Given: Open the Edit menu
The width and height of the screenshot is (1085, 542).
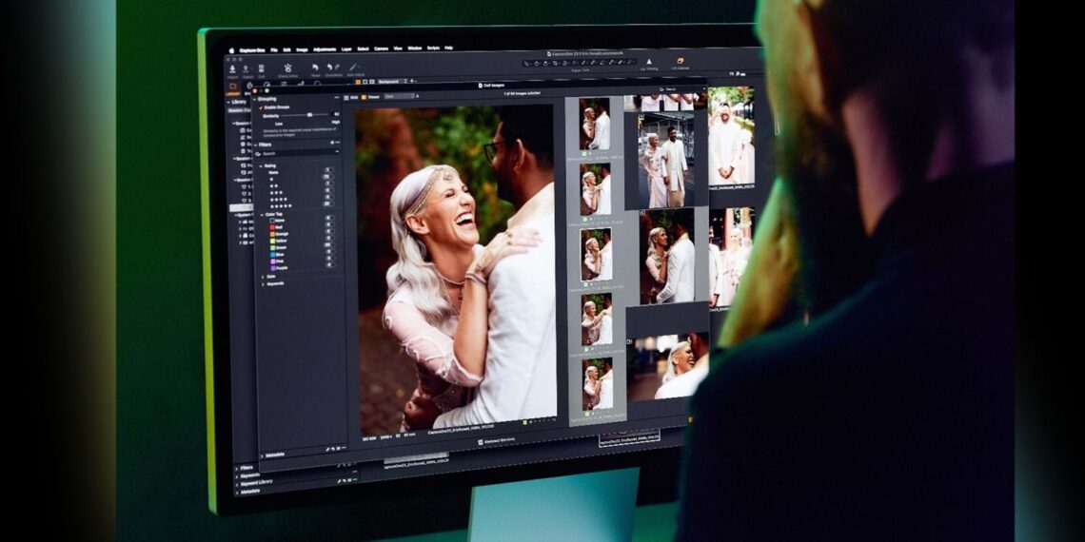Looking at the screenshot, I should 287,49.
